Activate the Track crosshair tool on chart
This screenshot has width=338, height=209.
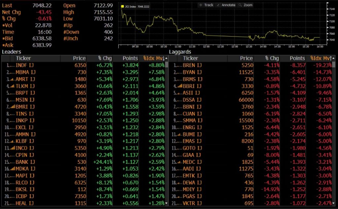tap(206, 5)
